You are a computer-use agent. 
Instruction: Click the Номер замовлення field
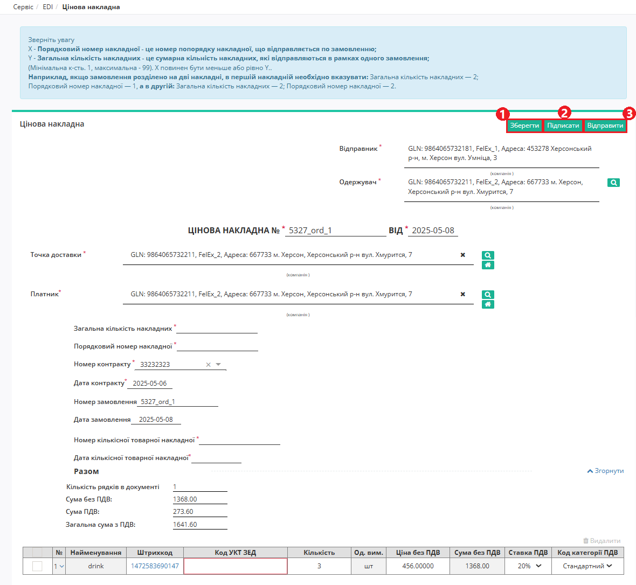[x=178, y=402]
